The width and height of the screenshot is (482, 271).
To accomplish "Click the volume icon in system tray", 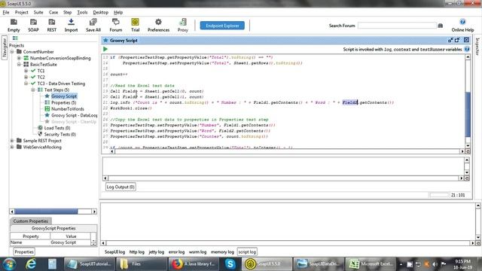I will click(435, 264).
